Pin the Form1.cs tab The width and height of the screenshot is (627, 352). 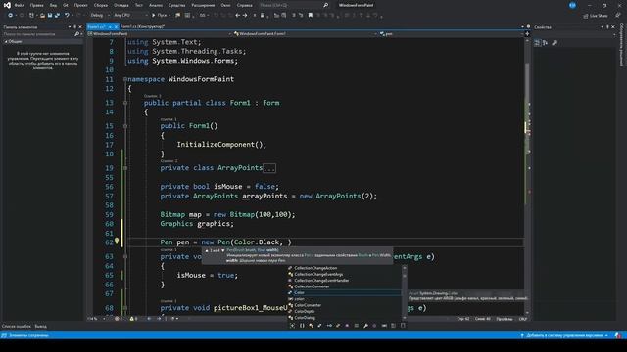[x=110, y=26]
